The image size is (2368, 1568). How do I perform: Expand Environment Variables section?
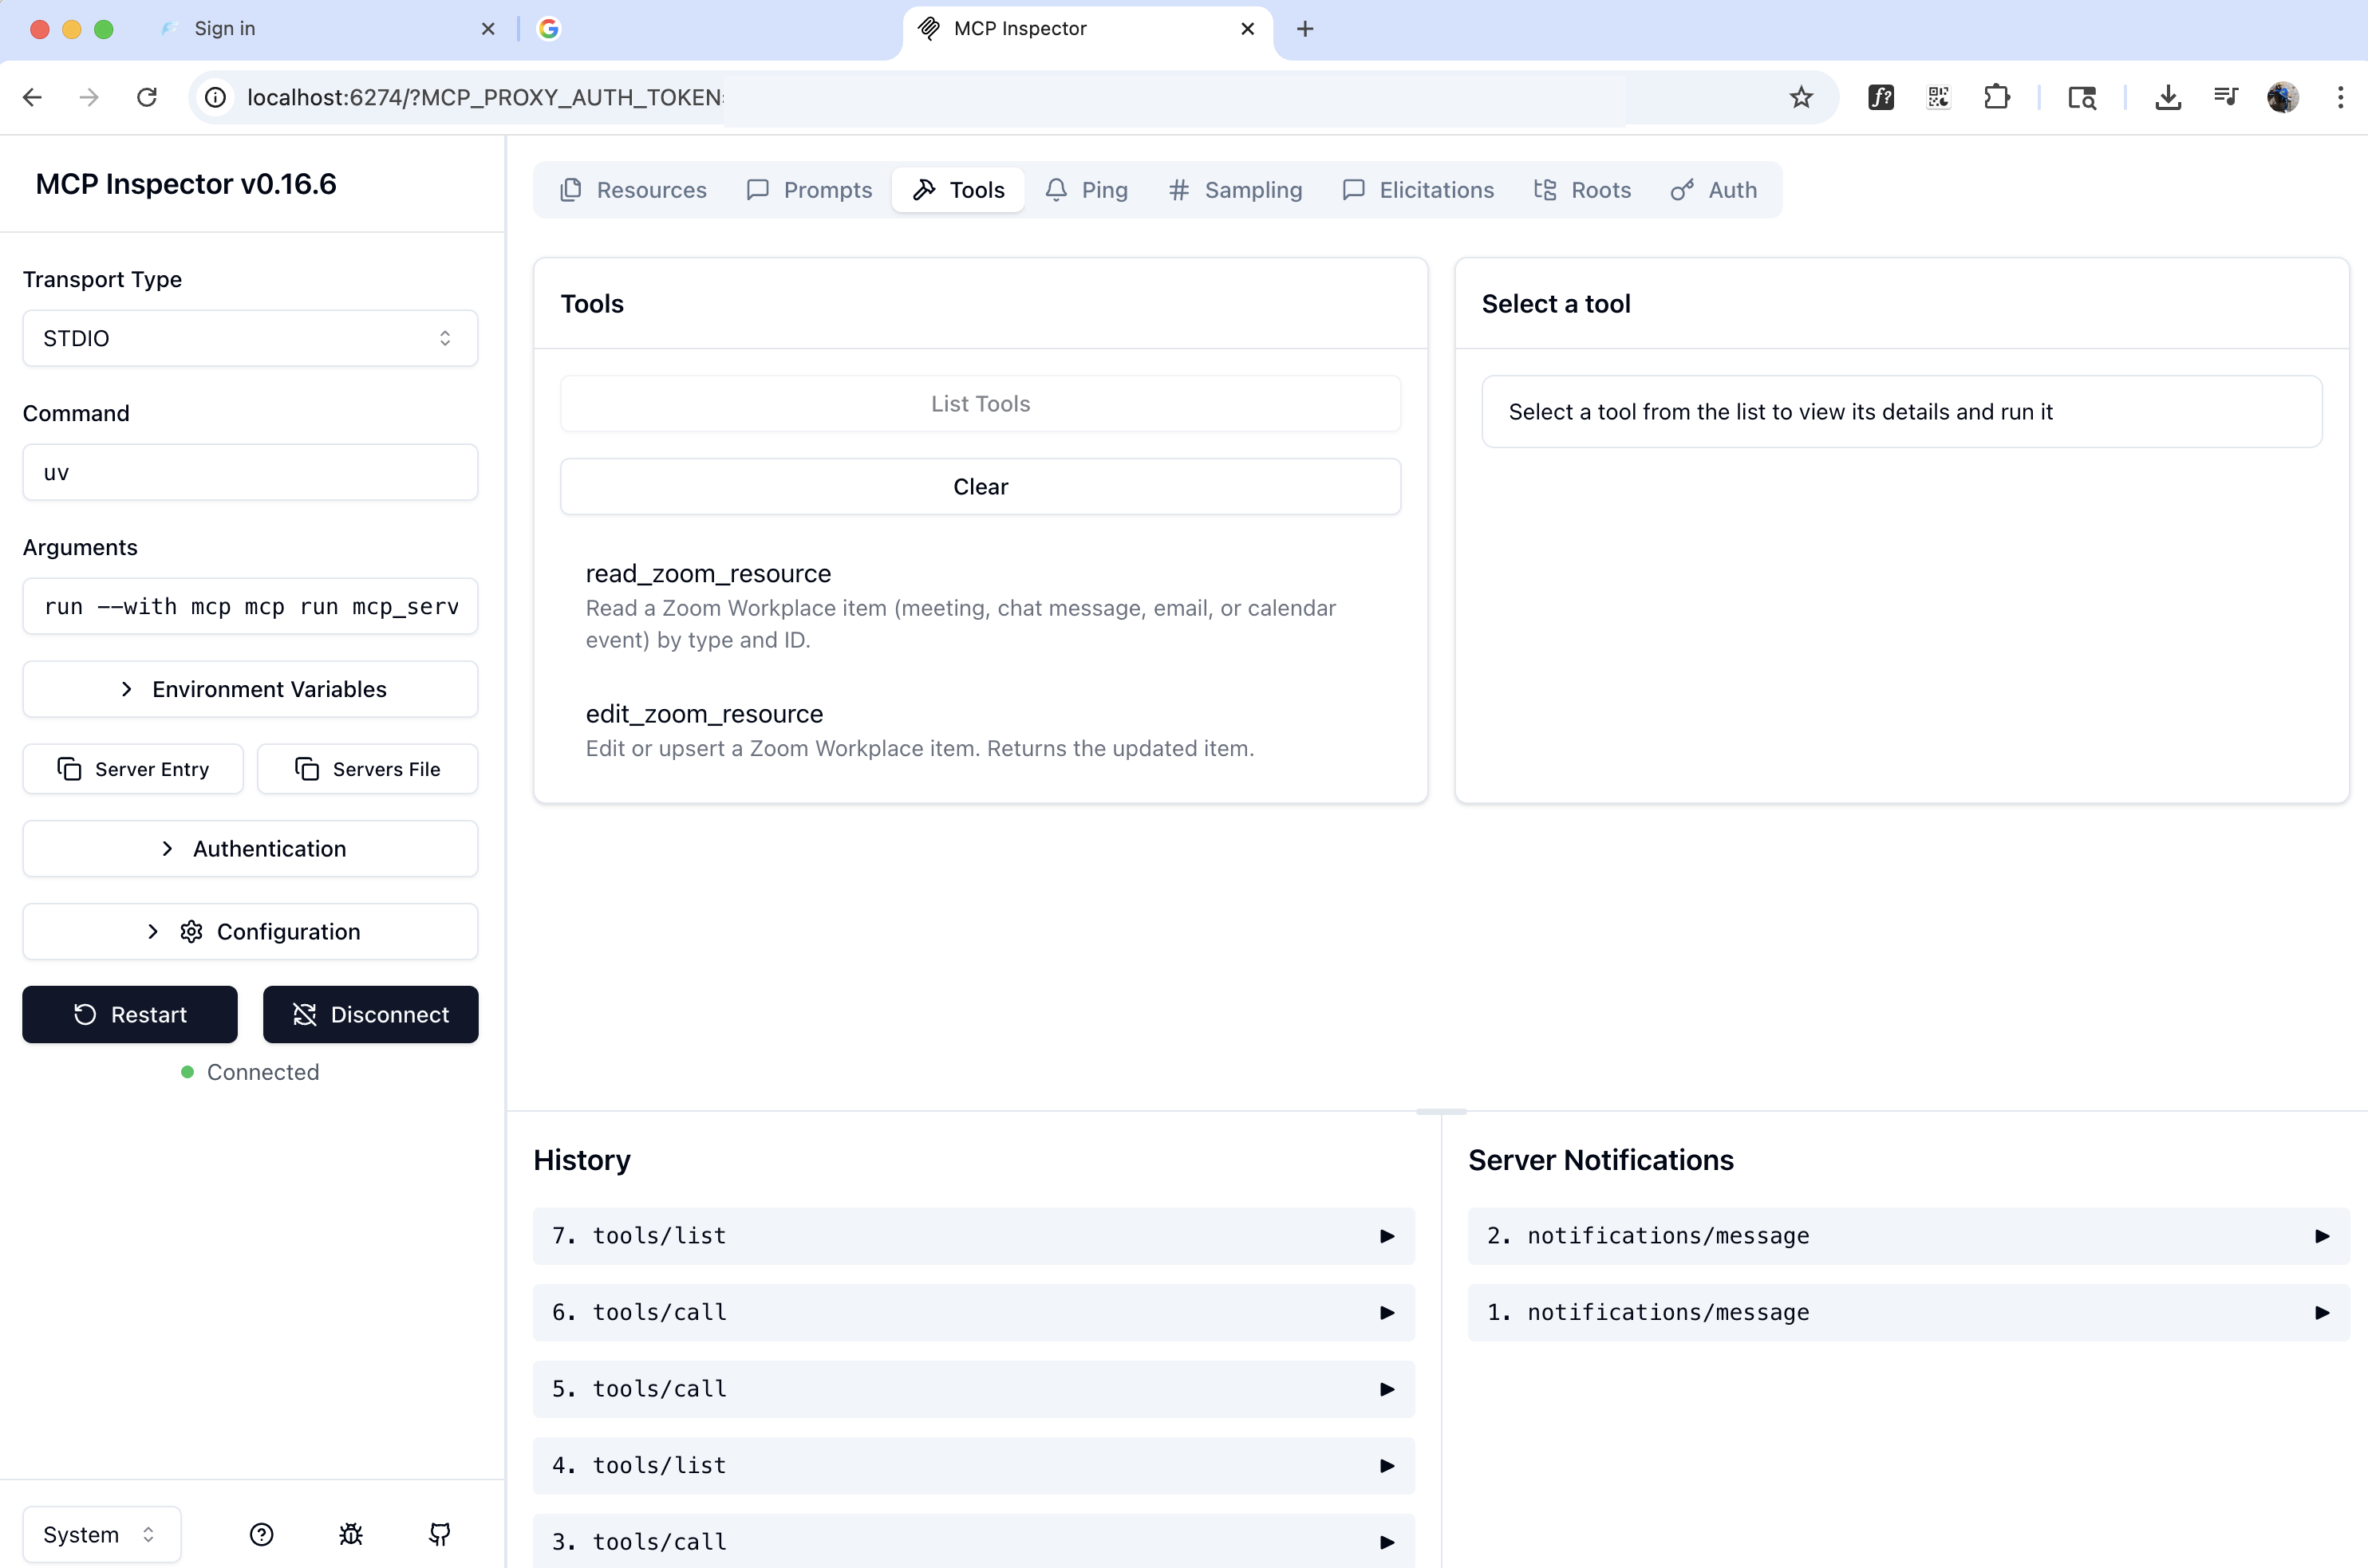coord(250,689)
